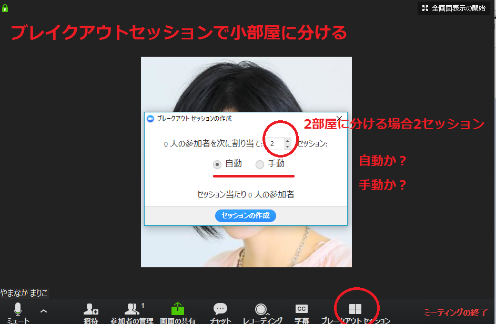Start 画面の共有 screen share
The image size is (496, 324).
coord(177,312)
